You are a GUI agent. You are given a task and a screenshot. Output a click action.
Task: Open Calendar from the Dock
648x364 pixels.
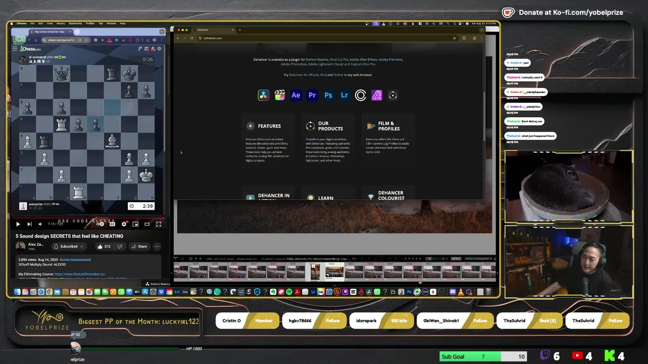pos(73,292)
